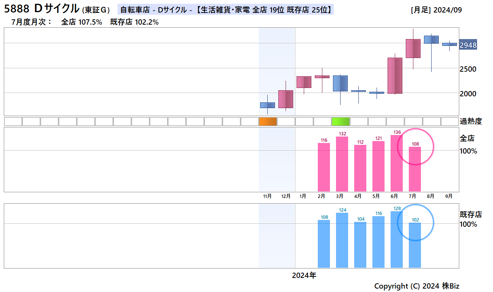Click the circled existing-store bar labeled 102
Screen dimensions: 493x292
(x=415, y=245)
